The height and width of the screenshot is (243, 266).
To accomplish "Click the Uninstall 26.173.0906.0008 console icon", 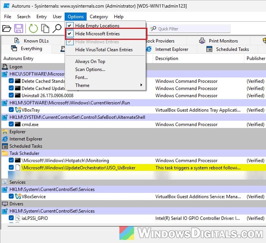I will [17, 95].
